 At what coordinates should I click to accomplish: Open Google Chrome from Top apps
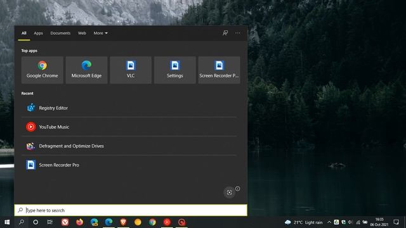click(x=43, y=70)
